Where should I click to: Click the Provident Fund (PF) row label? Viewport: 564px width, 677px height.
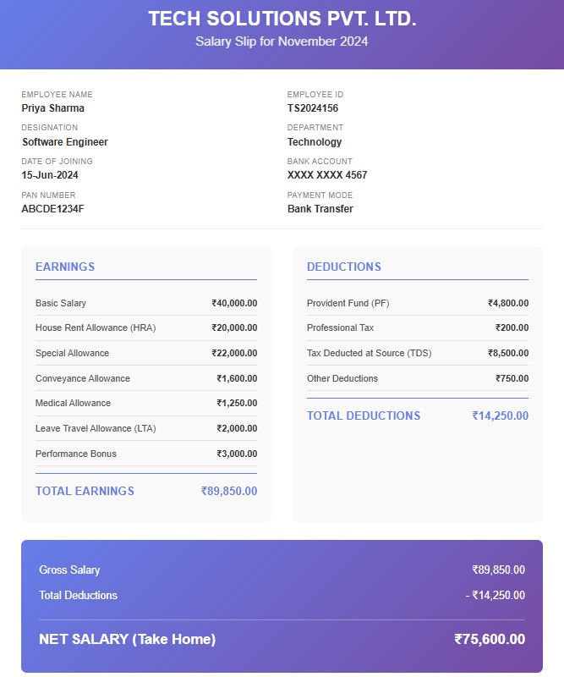[x=348, y=303]
